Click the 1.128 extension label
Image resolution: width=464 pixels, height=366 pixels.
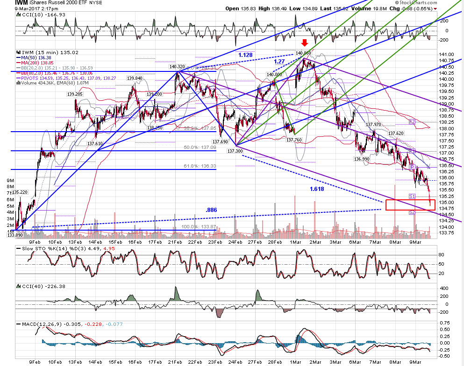click(x=246, y=55)
